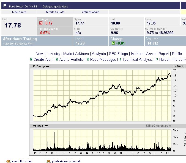The height and width of the screenshot is (163, 186).
Task: Click the dollar icon beside Hulbert Interactive
Action: (157, 59)
